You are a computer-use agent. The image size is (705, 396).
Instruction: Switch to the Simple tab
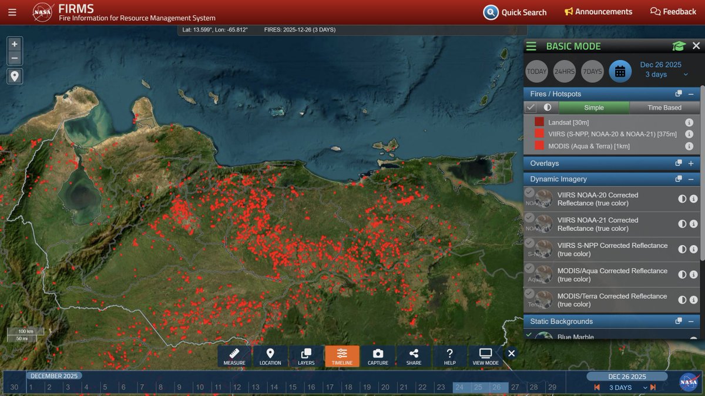point(594,108)
